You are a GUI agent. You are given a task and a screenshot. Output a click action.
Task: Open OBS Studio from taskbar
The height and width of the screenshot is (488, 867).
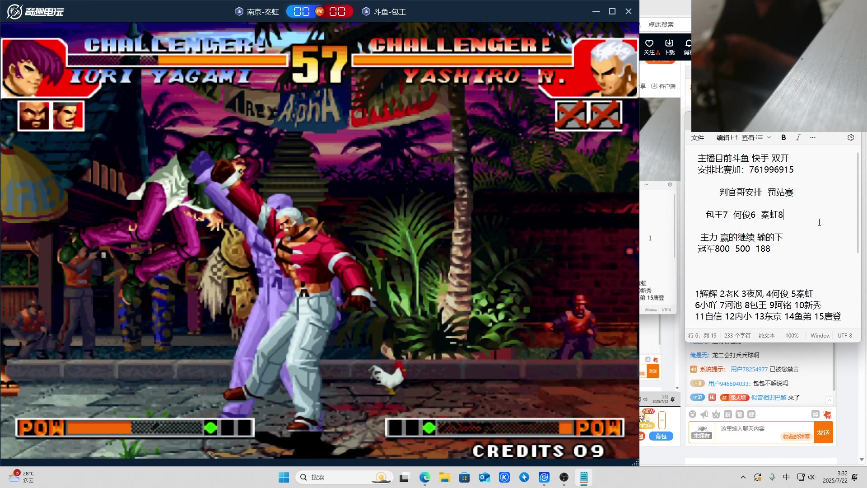pyautogui.click(x=564, y=477)
